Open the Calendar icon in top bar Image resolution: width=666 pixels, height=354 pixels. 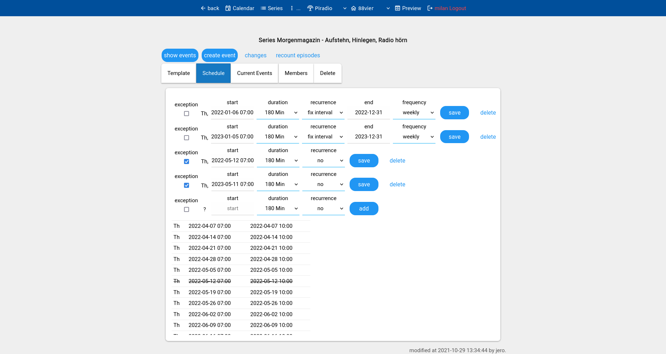click(x=228, y=8)
